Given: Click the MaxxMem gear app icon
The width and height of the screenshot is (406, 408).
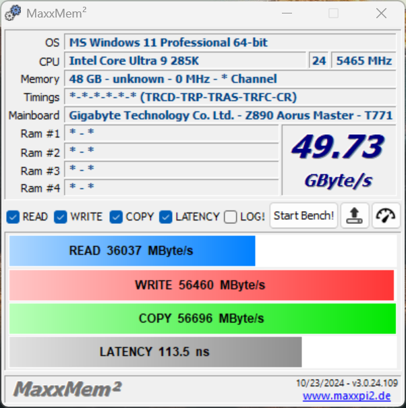Looking at the screenshot, I should (x=13, y=13).
